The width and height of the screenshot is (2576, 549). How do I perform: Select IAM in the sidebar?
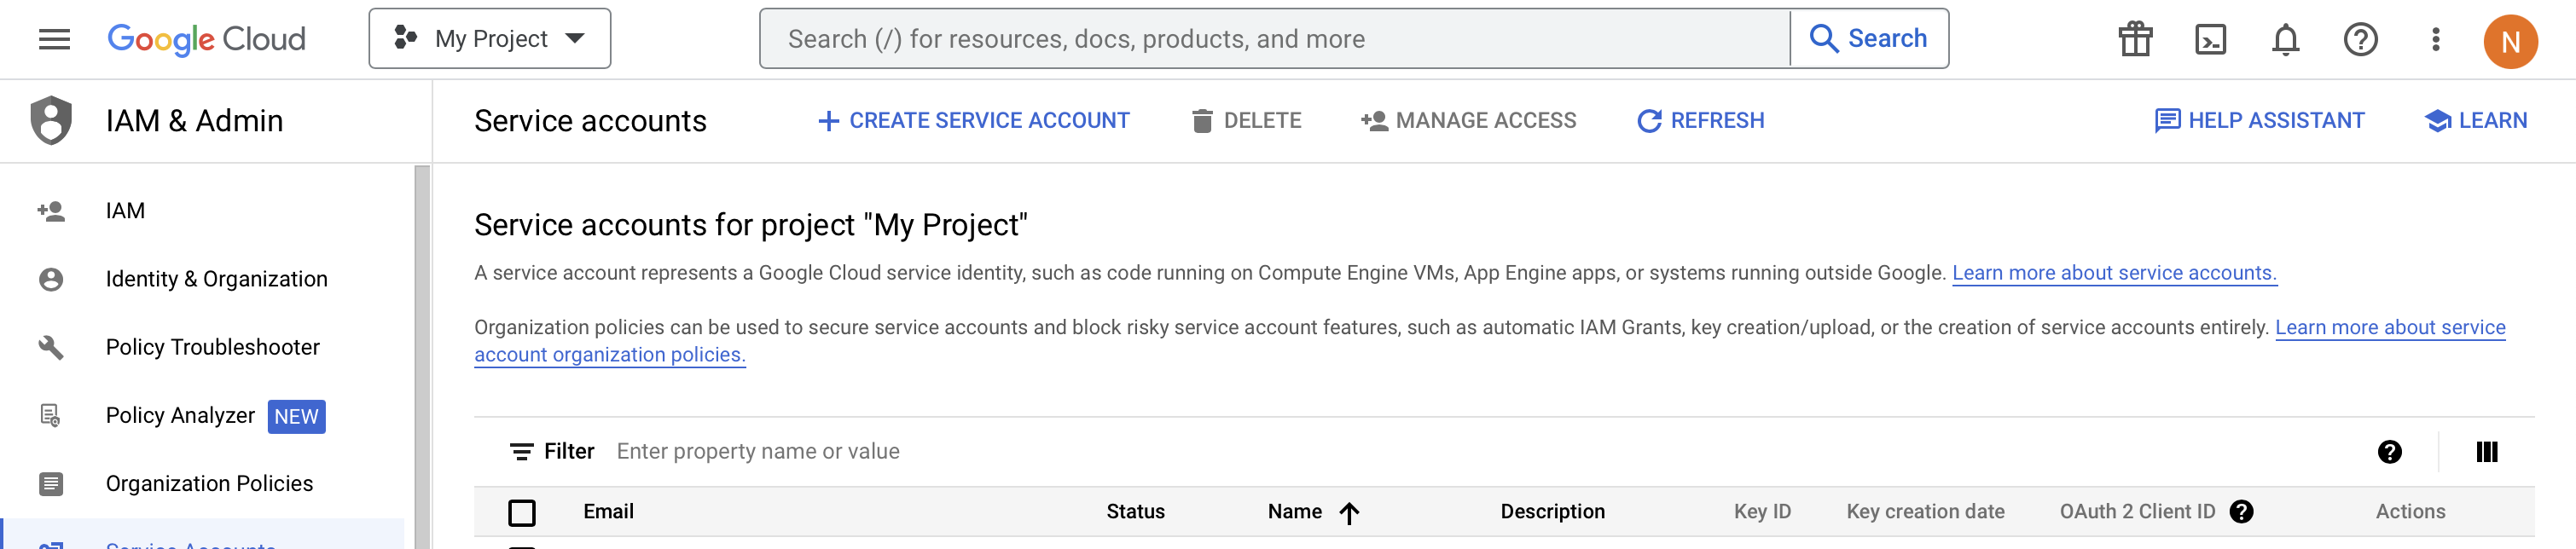(125, 211)
